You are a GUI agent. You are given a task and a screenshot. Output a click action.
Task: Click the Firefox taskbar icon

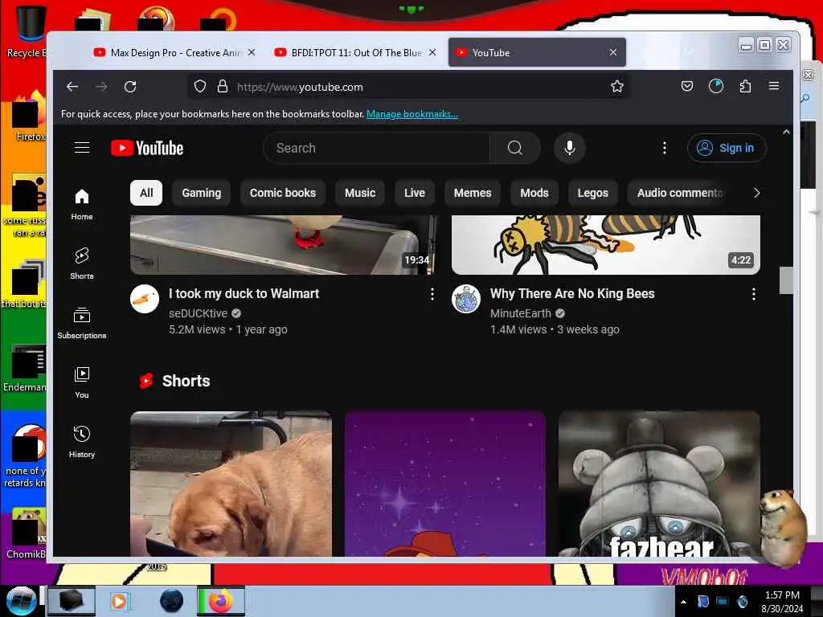221,601
